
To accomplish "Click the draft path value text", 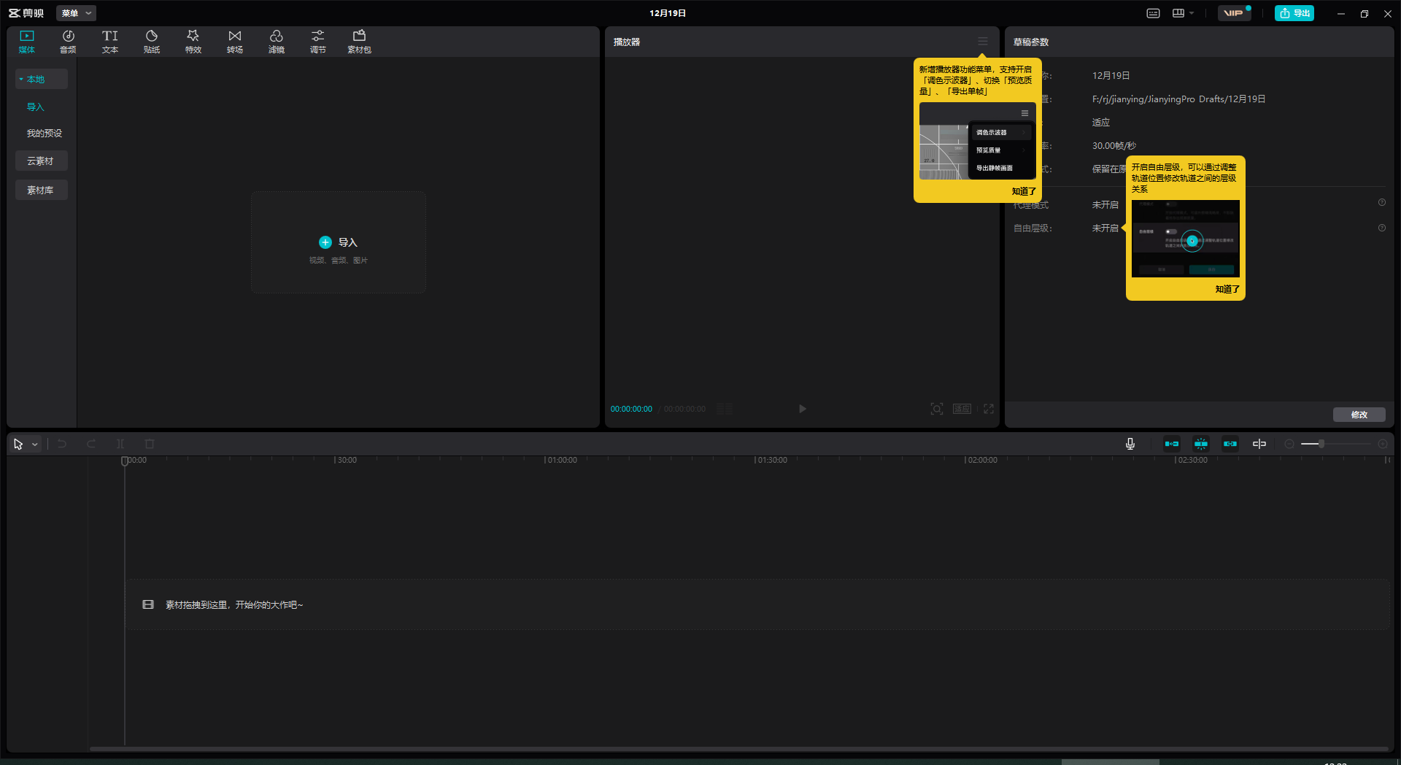I will pyautogui.click(x=1178, y=99).
